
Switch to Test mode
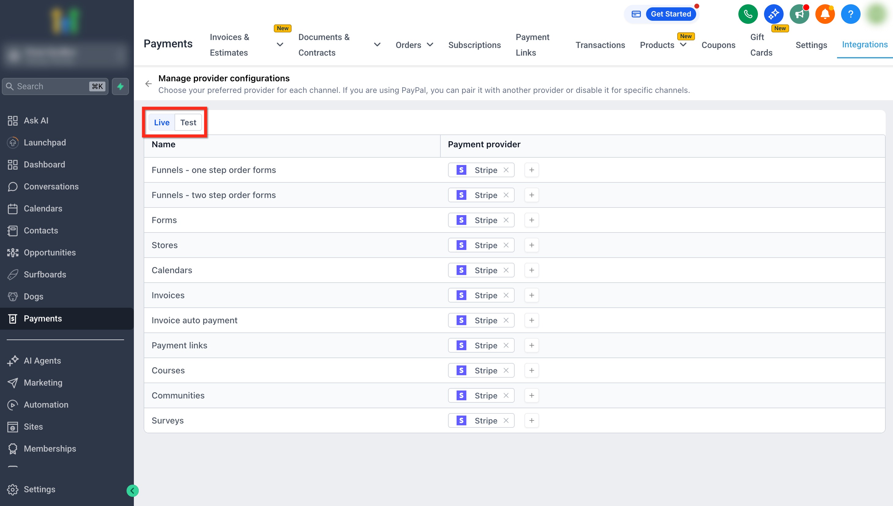pos(188,122)
